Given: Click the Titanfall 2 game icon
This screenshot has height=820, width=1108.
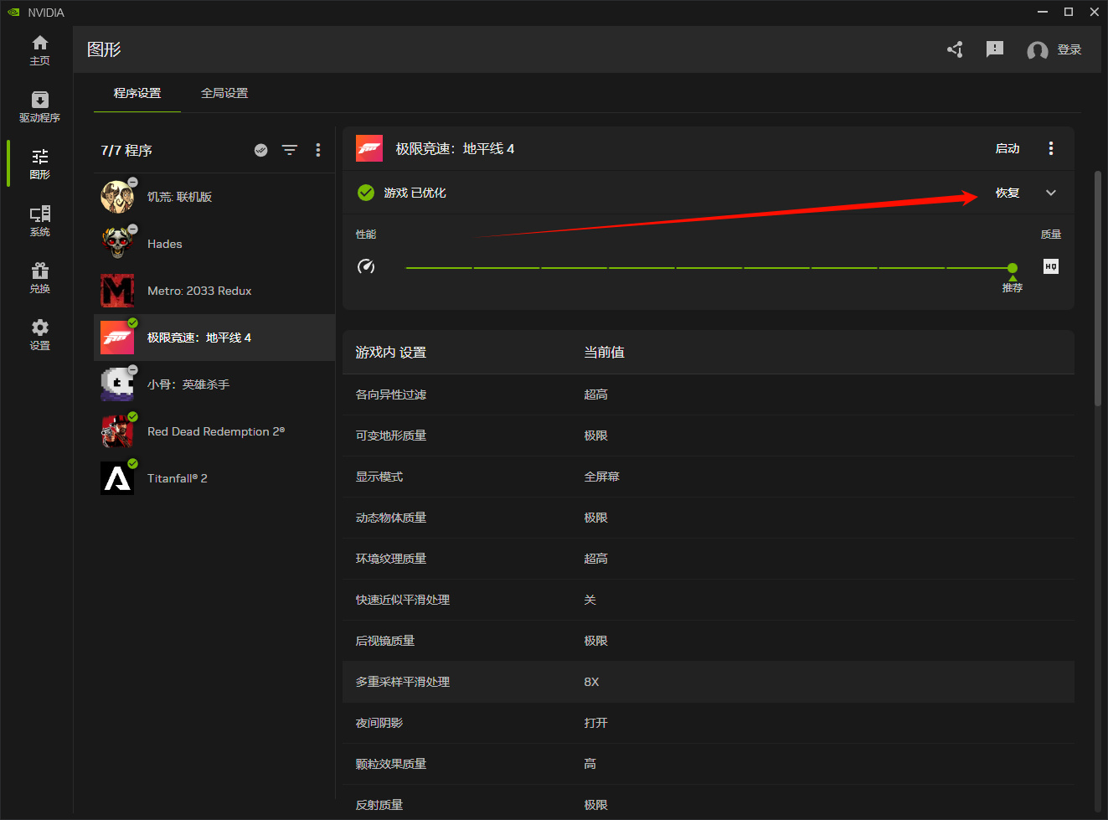Looking at the screenshot, I should pyautogui.click(x=117, y=478).
